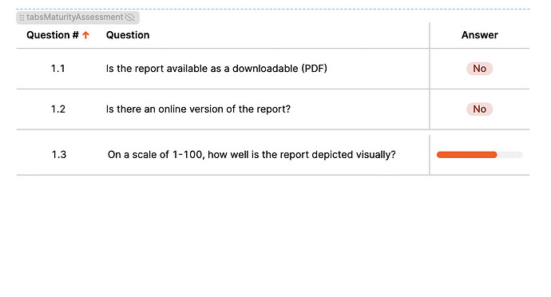The width and height of the screenshot is (551, 297).
Task: Click the orange filled part of progress bar
Action: 466,155
